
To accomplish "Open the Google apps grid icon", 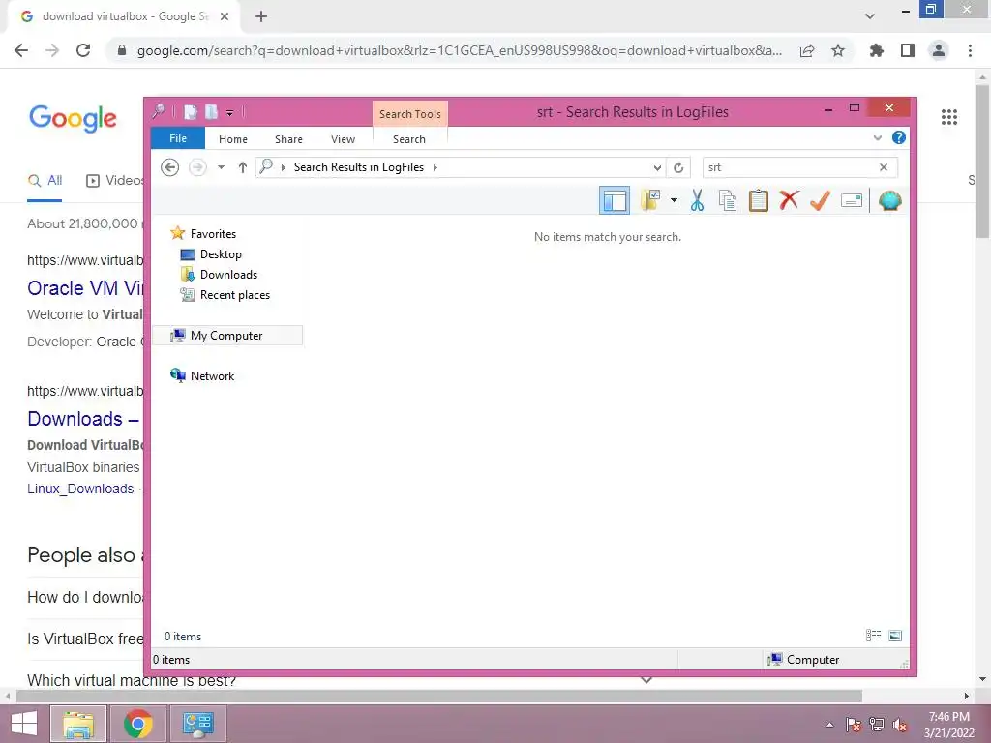I will (x=948, y=117).
